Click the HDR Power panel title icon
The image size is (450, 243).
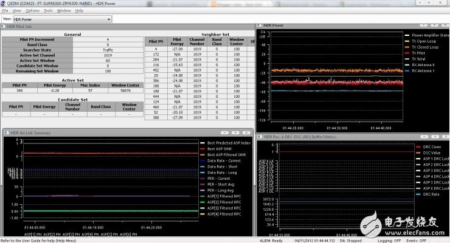point(260,26)
